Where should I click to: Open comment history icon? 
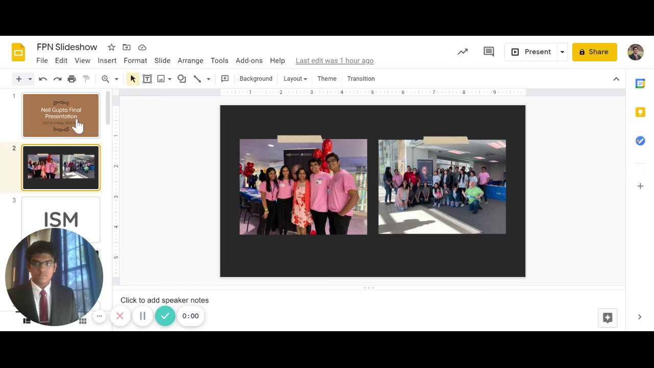(x=488, y=52)
